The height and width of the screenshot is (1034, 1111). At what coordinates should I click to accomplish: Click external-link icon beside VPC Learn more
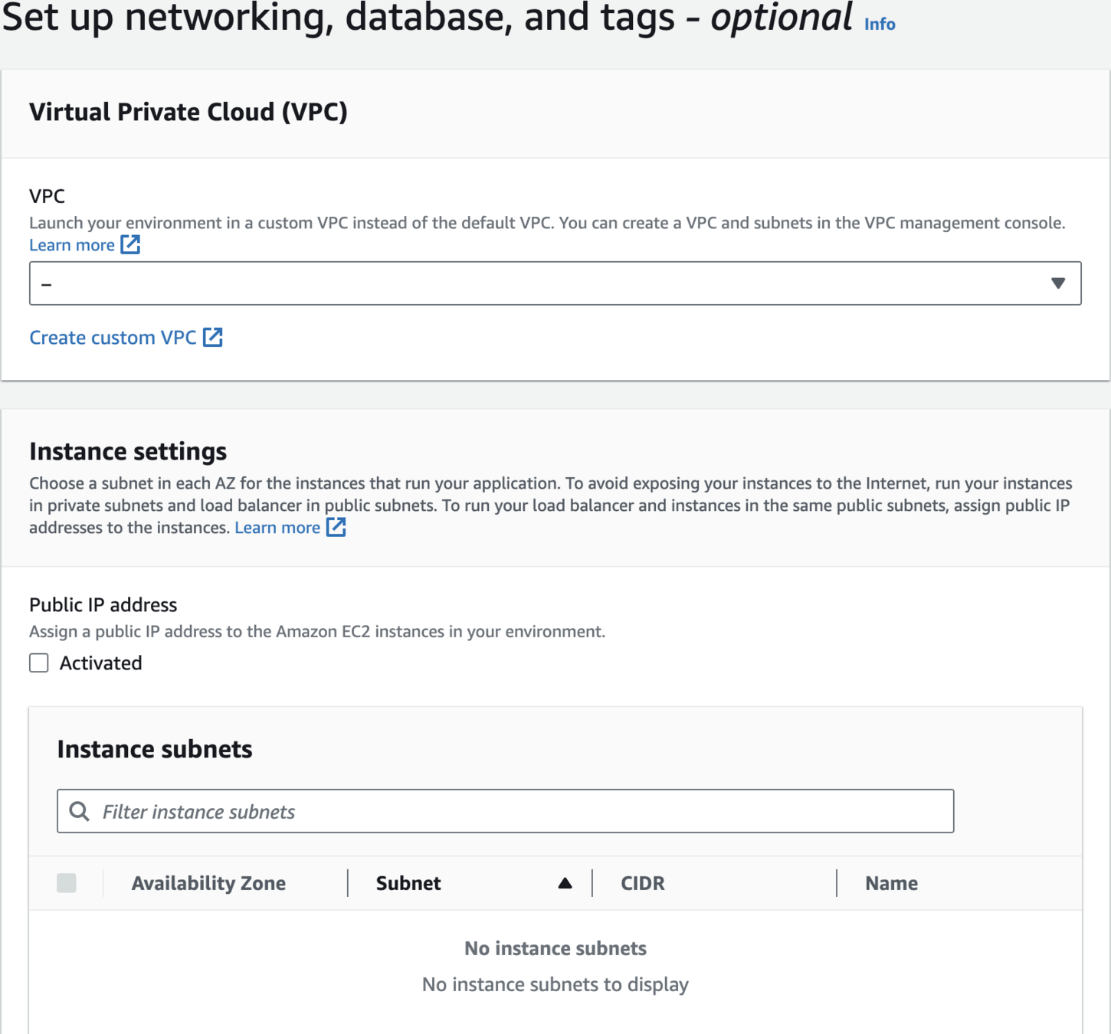click(x=131, y=245)
